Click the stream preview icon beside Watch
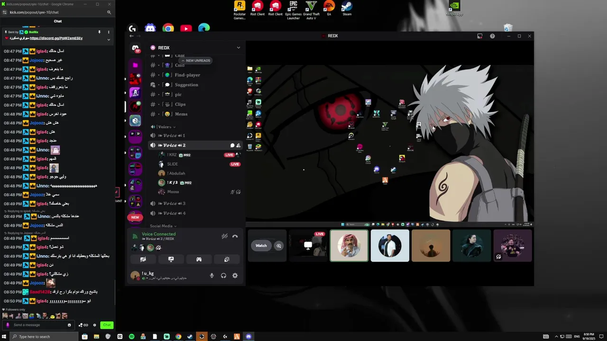 point(279,246)
